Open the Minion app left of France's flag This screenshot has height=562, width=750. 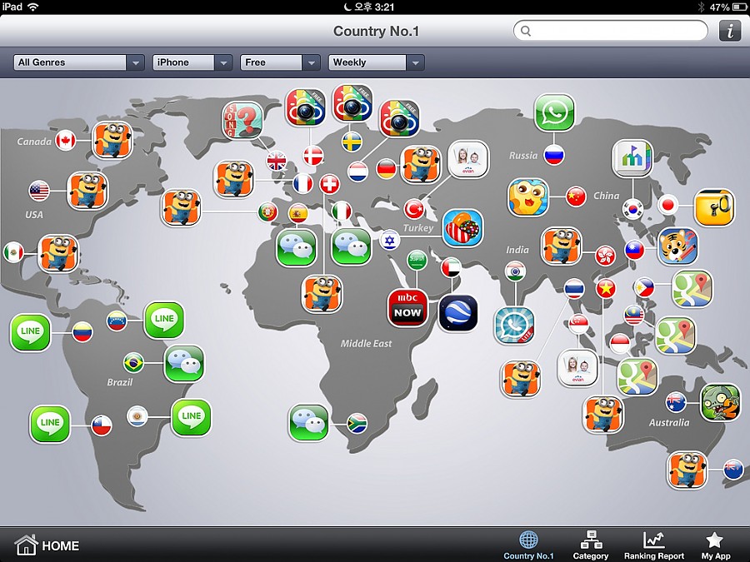(x=234, y=179)
